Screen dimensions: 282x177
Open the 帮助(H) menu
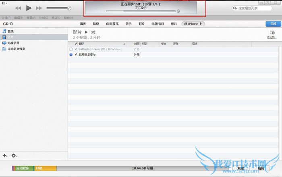(69, 18)
